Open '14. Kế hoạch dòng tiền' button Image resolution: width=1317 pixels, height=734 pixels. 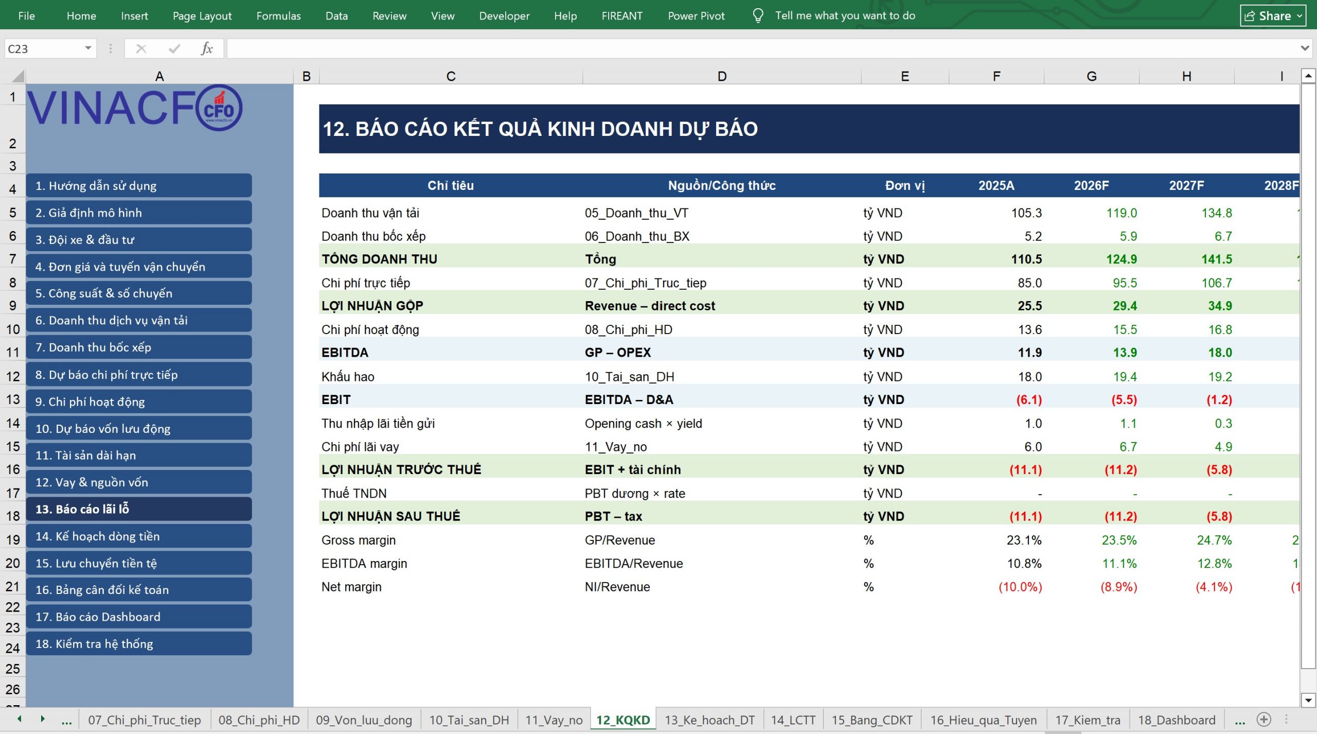139,536
